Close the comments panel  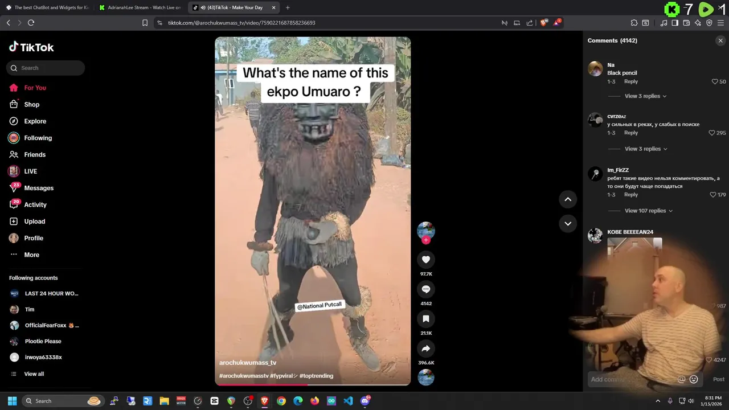tap(720, 40)
